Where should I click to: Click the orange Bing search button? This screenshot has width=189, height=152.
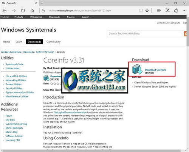pos(185,34)
